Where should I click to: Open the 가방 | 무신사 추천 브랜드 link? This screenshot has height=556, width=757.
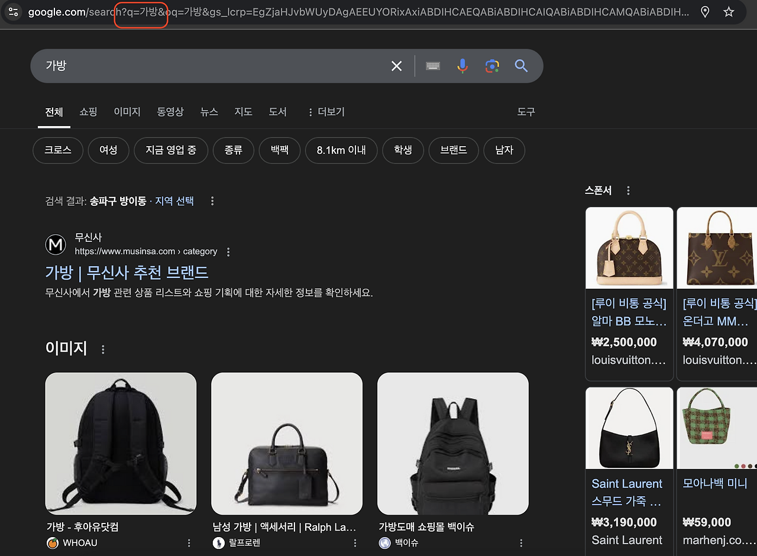click(128, 273)
